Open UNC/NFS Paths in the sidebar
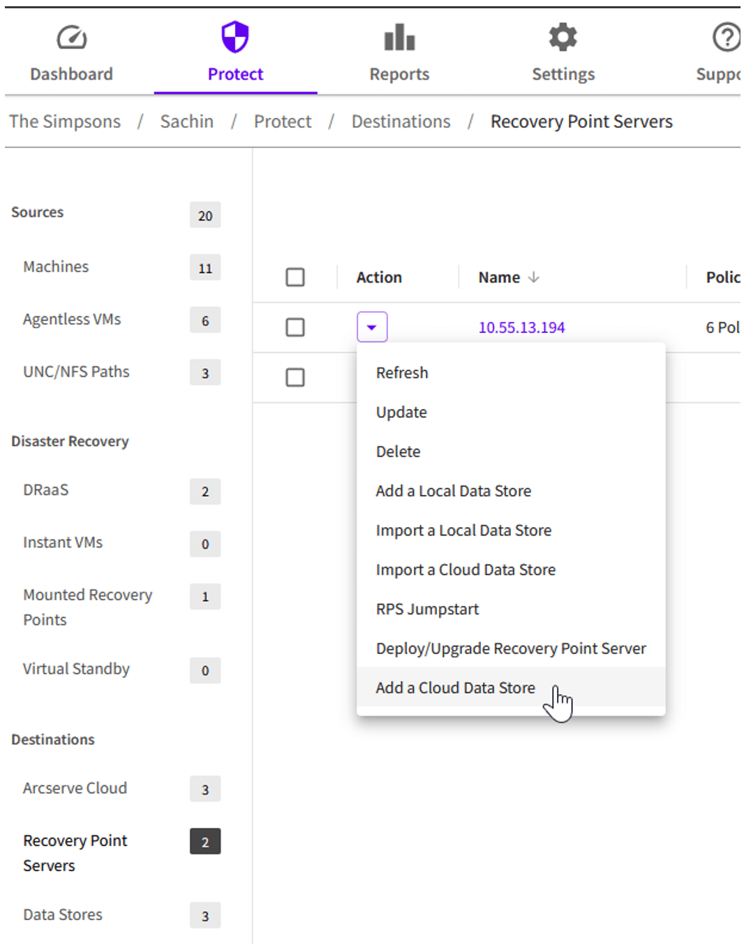Screen dimensions: 751x948 click(76, 372)
